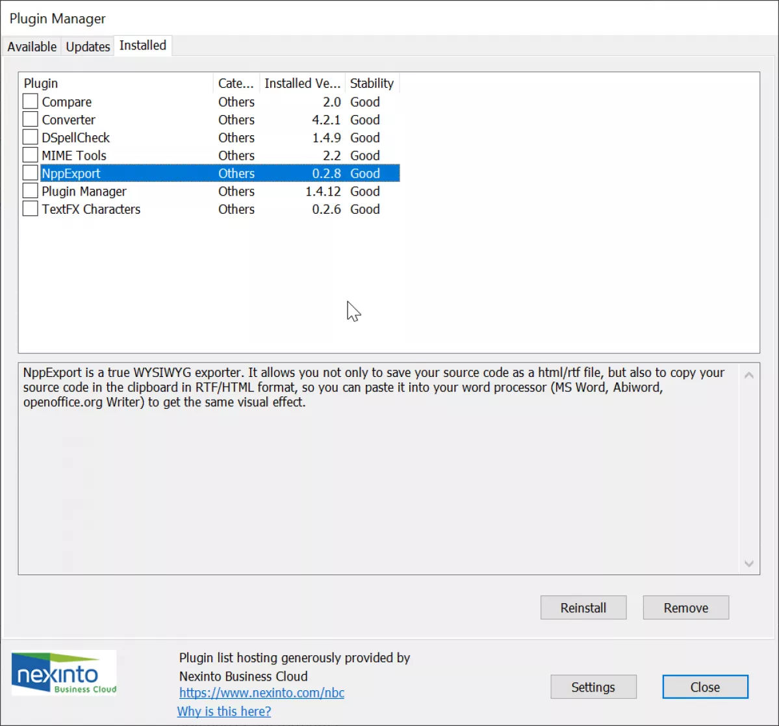Image resolution: width=779 pixels, height=726 pixels.
Task: Sort by Installed Version column header
Action: 302,83
